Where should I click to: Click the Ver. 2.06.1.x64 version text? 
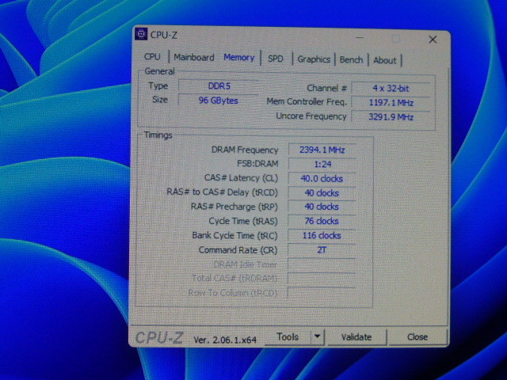(x=225, y=340)
